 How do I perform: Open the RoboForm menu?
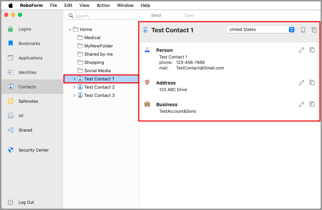[31, 5]
